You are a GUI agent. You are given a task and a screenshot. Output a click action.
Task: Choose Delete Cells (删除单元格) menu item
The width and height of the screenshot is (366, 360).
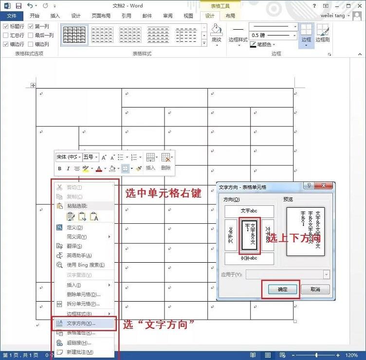coord(84,294)
